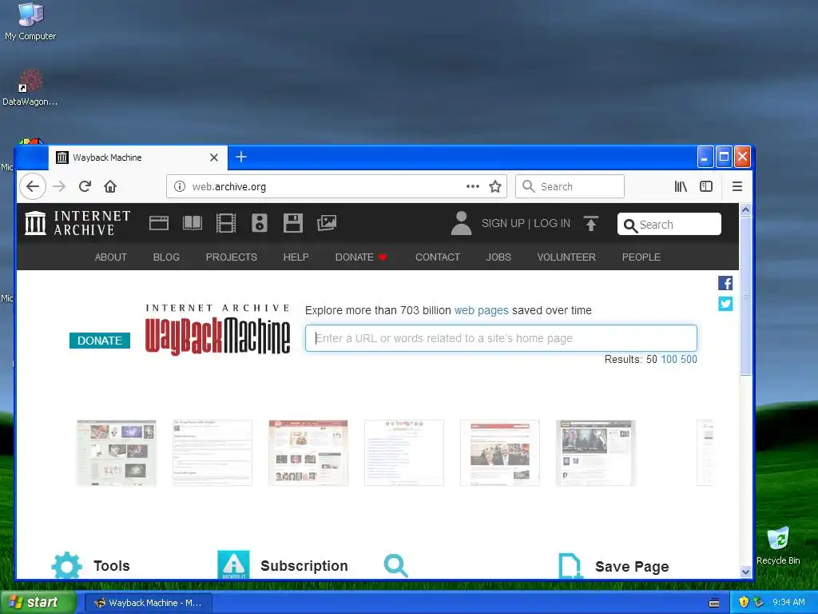Open the PEOPLE menu item

click(641, 257)
